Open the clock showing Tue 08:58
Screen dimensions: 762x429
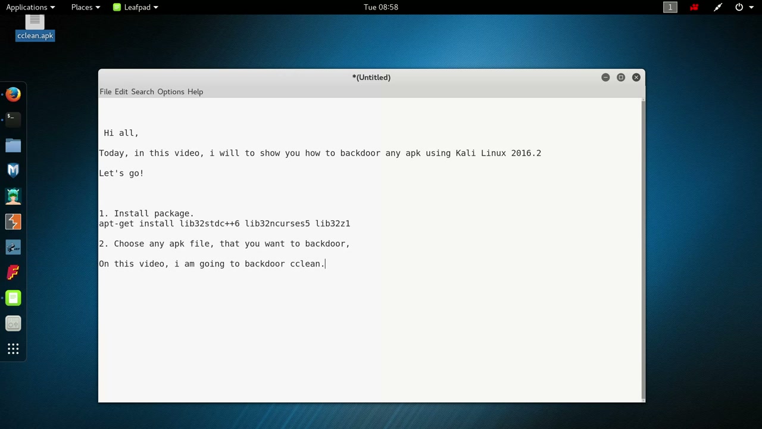pos(381,7)
